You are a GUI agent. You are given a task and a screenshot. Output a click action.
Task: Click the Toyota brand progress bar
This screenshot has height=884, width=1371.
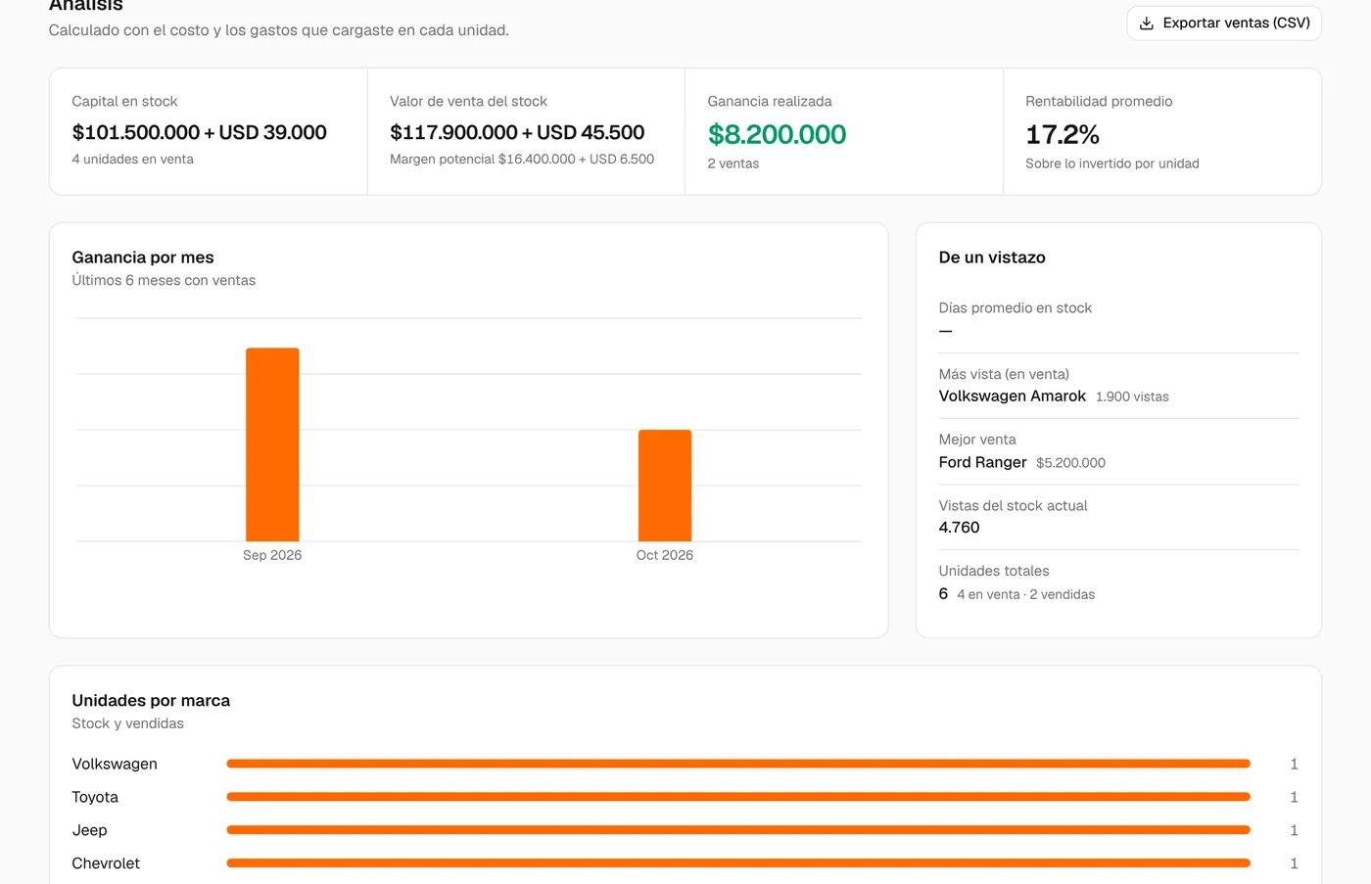point(738,797)
